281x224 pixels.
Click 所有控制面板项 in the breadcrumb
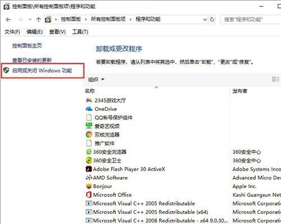pos(108,19)
